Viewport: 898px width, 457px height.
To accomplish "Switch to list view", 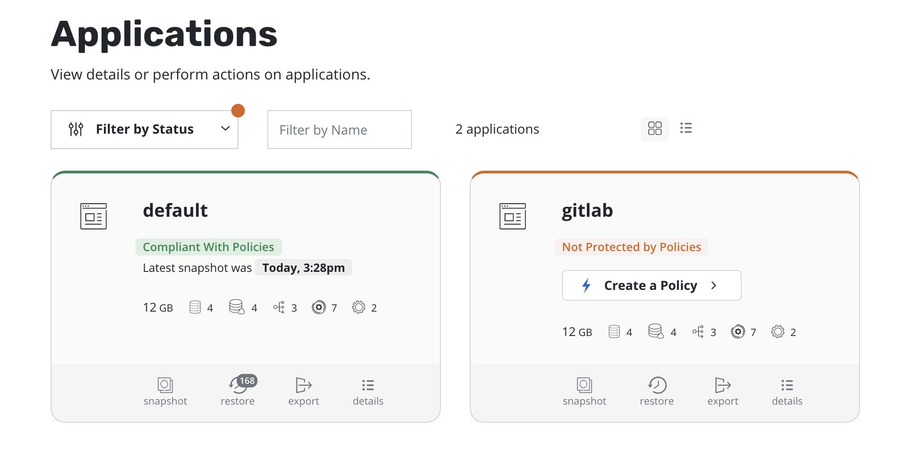I will (x=686, y=129).
